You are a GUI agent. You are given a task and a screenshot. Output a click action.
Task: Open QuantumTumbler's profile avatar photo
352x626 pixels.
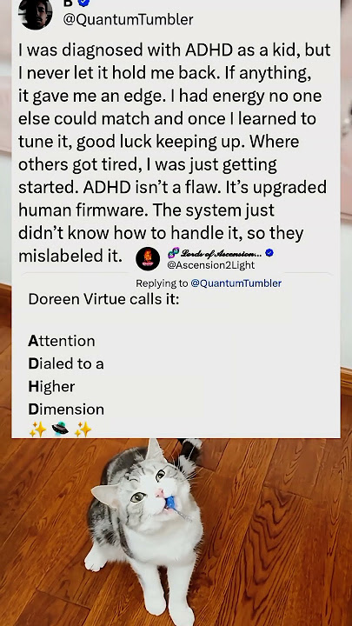pyautogui.click(x=35, y=14)
